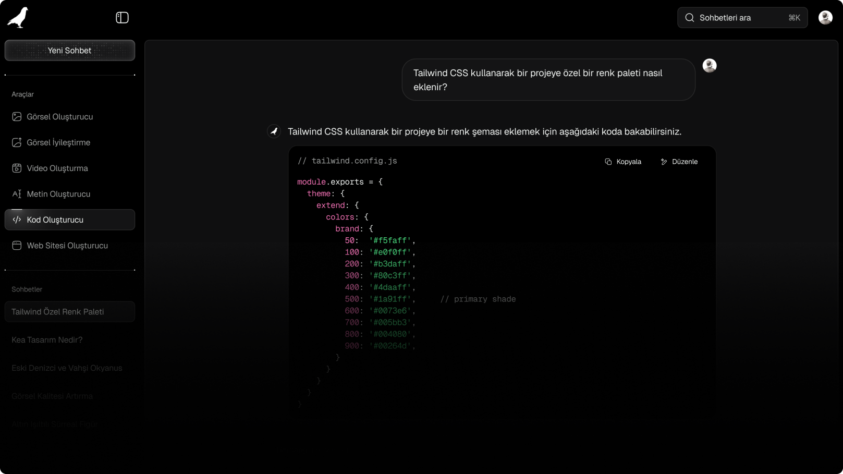Click the bird logo in top-left corner
This screenshot has width=843, height=474.
18,18
